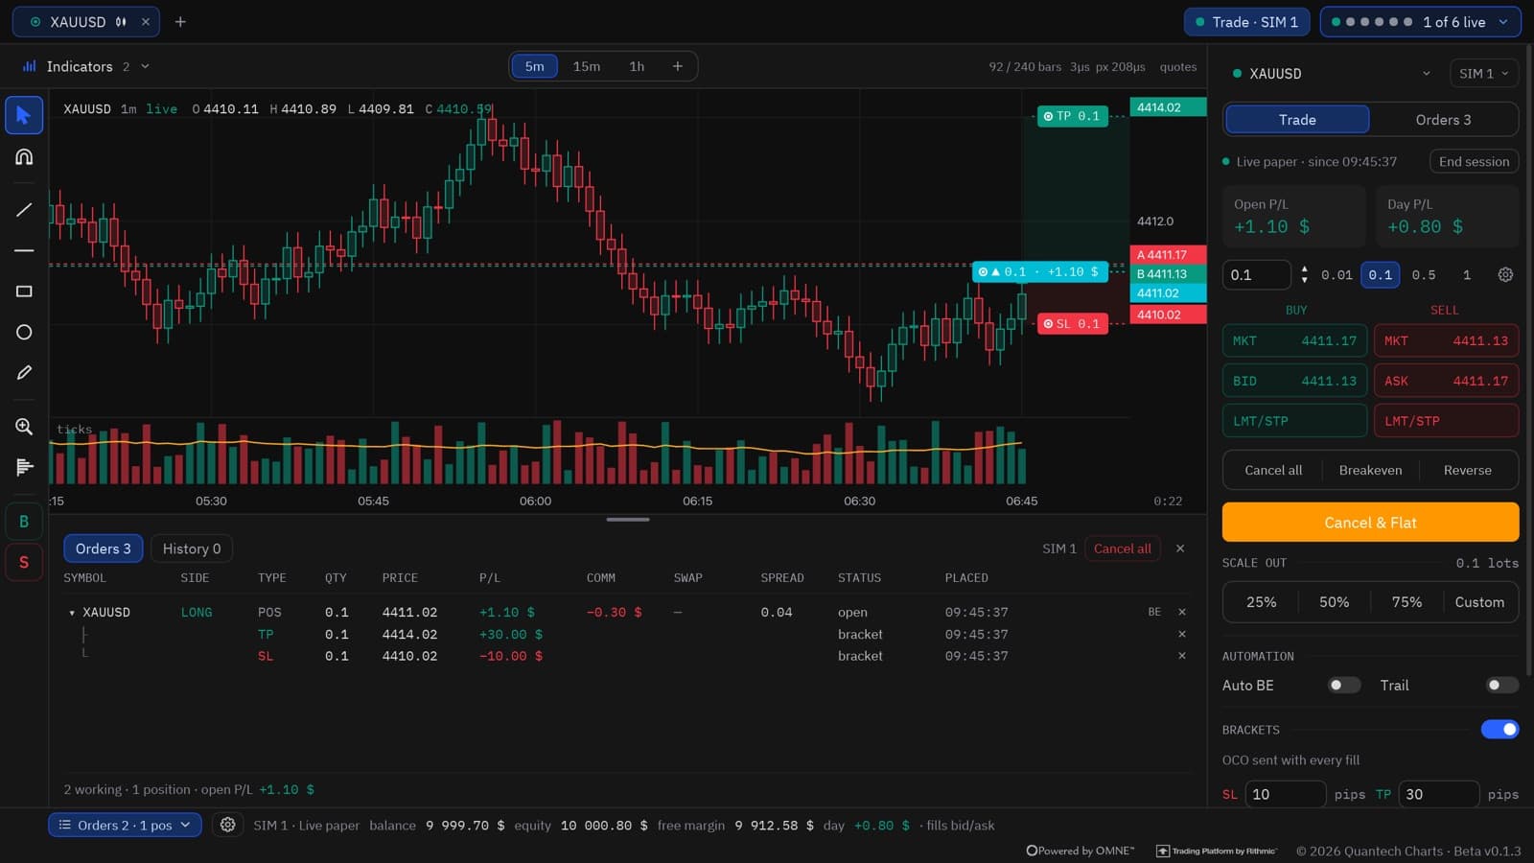Screen dimensions: 1534x863
Task: Open the SIM 1 account dropdown
Action: (1484, 74)
